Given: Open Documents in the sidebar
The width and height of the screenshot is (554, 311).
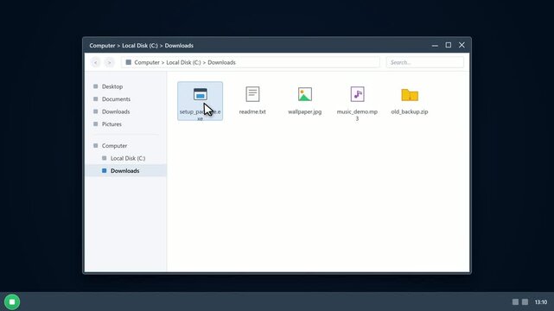Looking at the screenshot, I should click(x=126, y=99).
